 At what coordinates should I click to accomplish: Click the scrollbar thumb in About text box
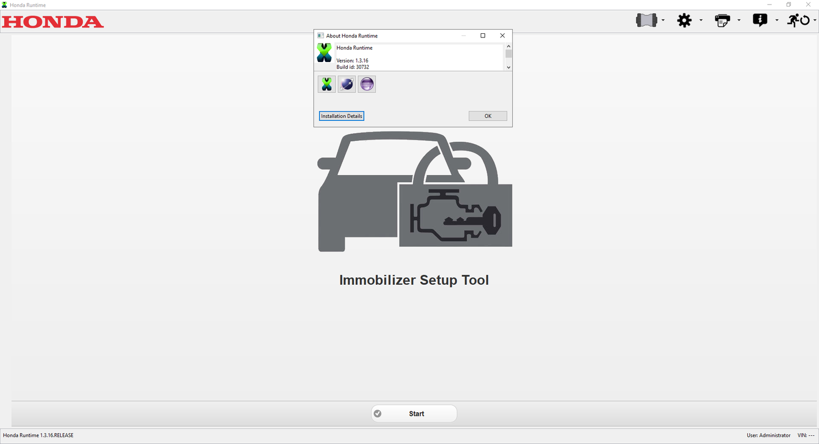(508, 54)
